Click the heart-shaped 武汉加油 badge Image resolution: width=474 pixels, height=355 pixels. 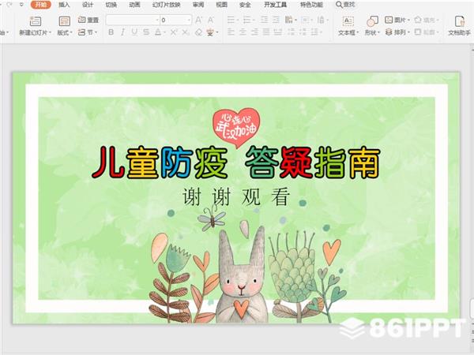click(x=236, y=127)
